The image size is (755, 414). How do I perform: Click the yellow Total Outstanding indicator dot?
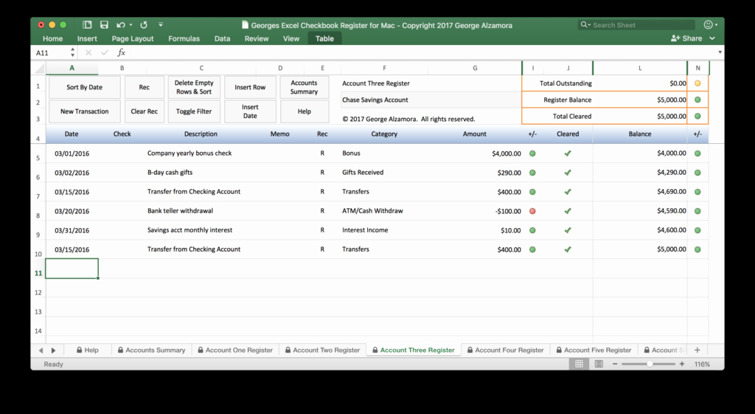point(697,83)
